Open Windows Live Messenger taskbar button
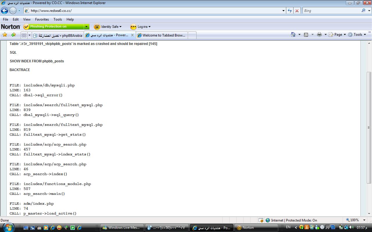Viewport: 372px width, 232px height. (x=123, y=228)
